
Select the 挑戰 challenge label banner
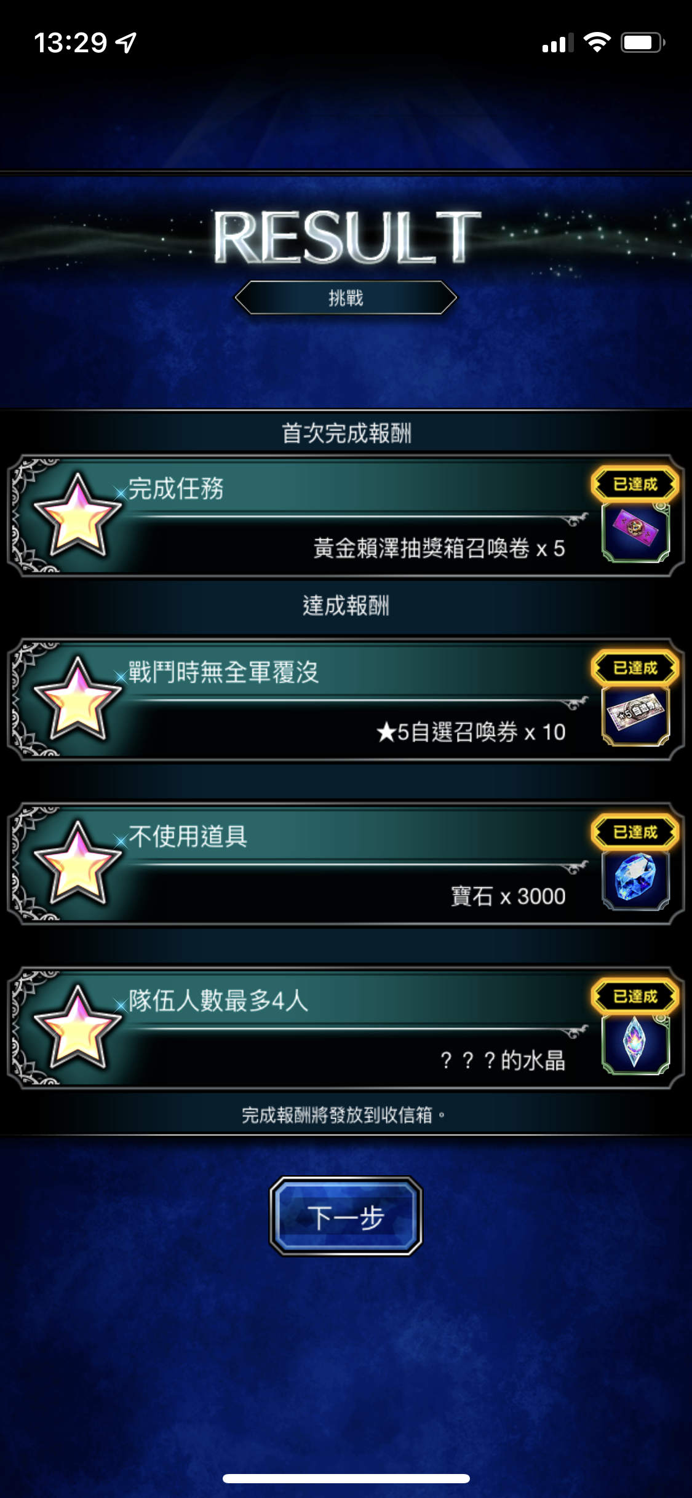pos(346,298)
